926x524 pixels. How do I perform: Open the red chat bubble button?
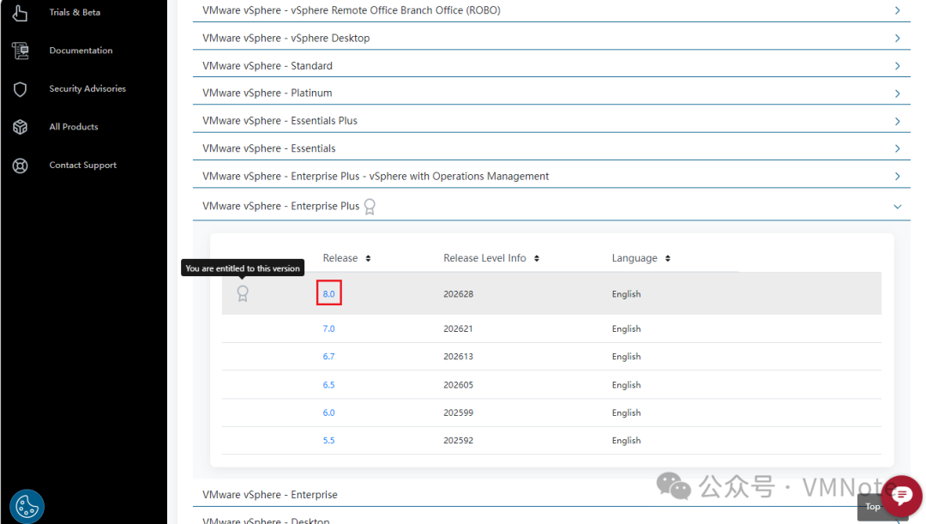pyautogui.click(x=902, y=497)
